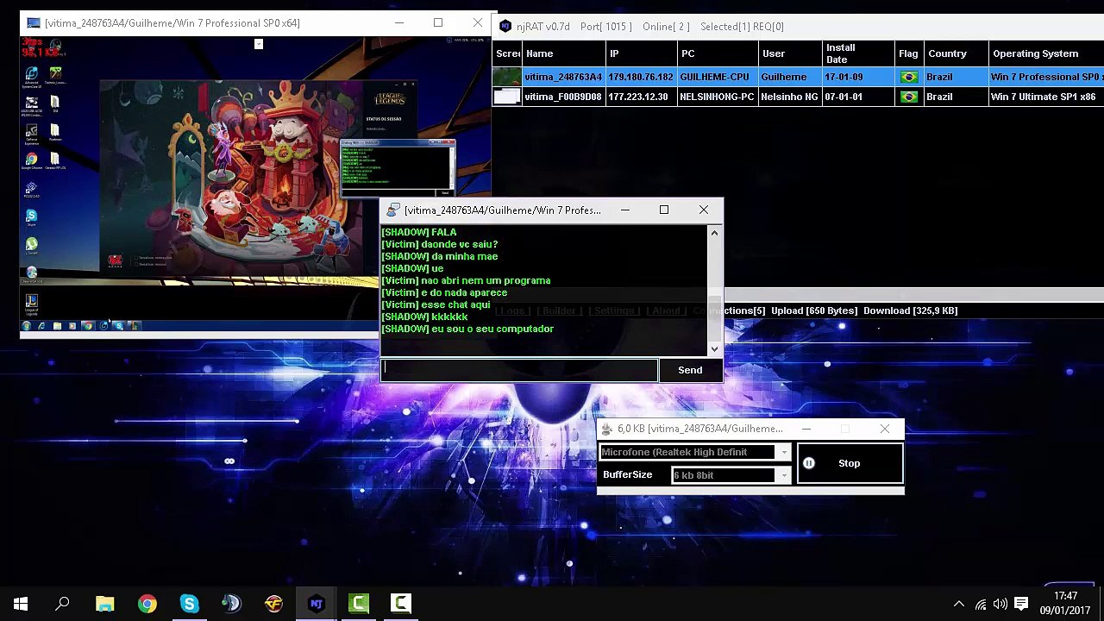1104x621 pixels.
Task: Open Skype from host taskbar
Action: pos(189,604)
